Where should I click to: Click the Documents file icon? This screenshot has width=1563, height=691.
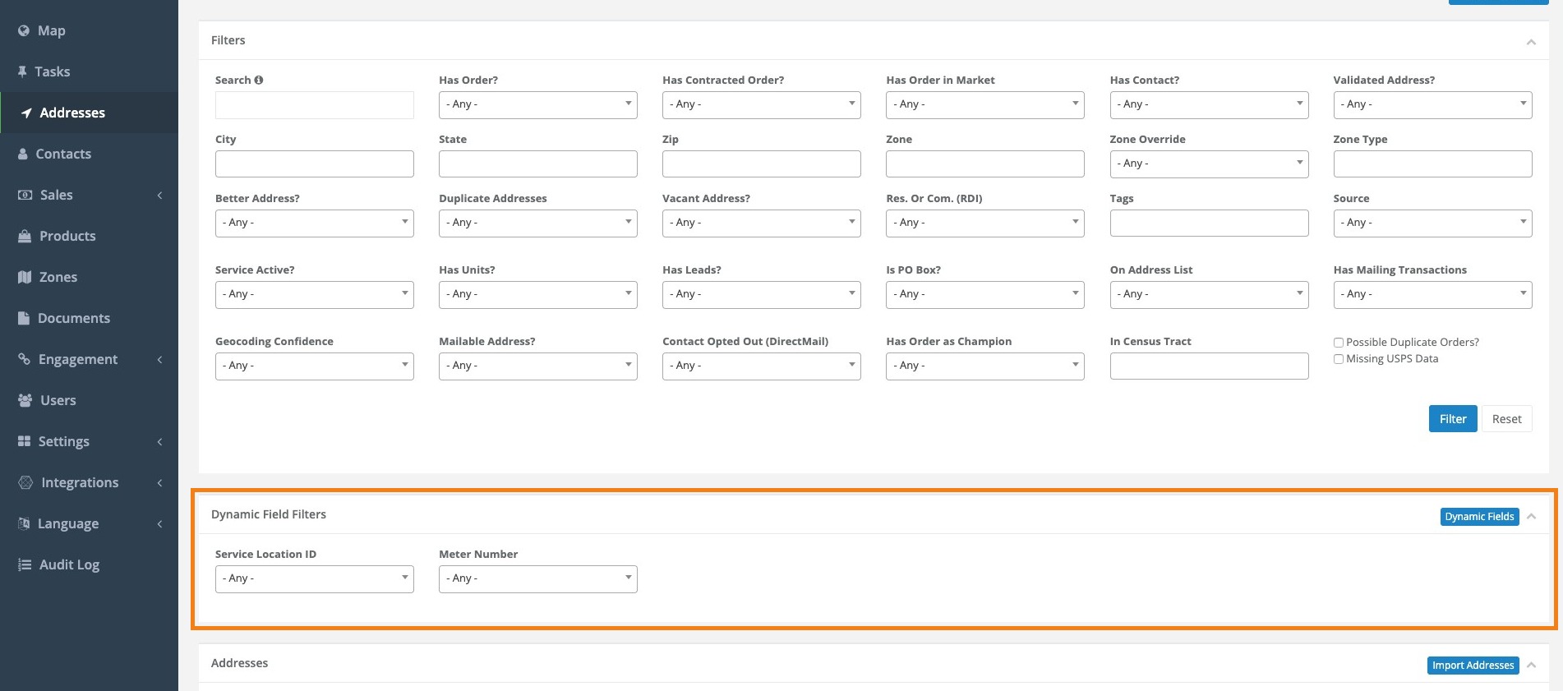coord(24,318)
